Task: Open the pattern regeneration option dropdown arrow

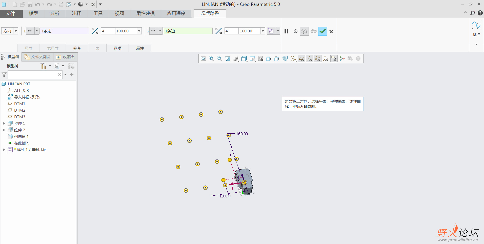Action: [278, 31]
